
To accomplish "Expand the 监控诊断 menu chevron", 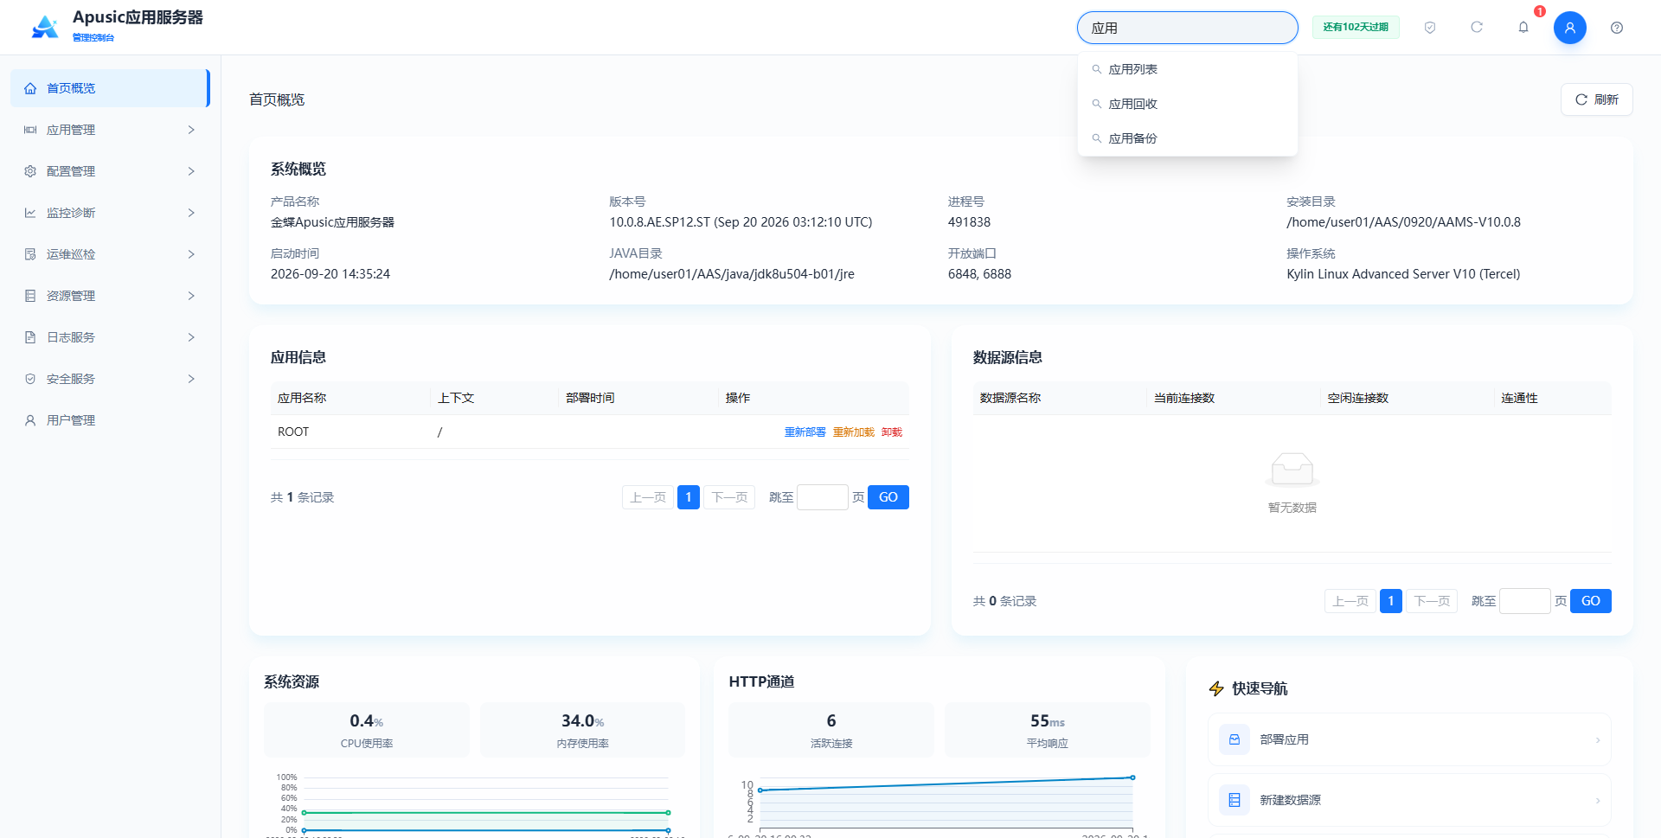I will 191,213.
